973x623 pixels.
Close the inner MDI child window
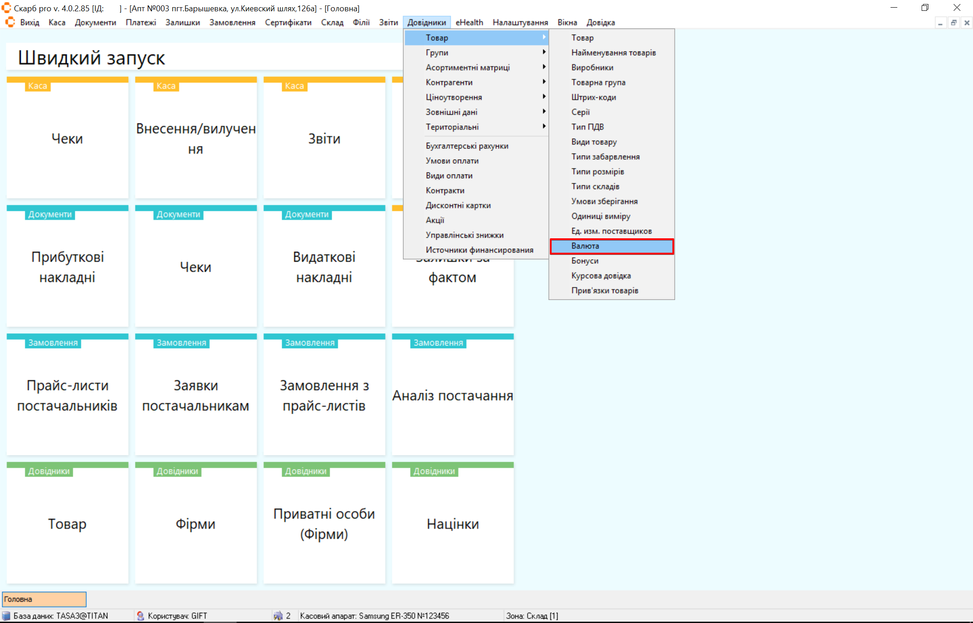pos(967,23)
